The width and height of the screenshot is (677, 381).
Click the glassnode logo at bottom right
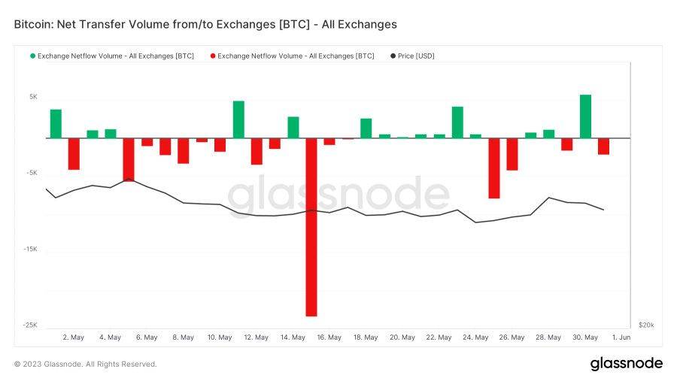626,364
